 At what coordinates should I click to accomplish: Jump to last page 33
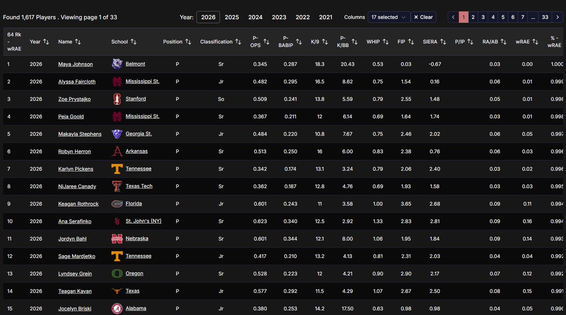point(545,17)
